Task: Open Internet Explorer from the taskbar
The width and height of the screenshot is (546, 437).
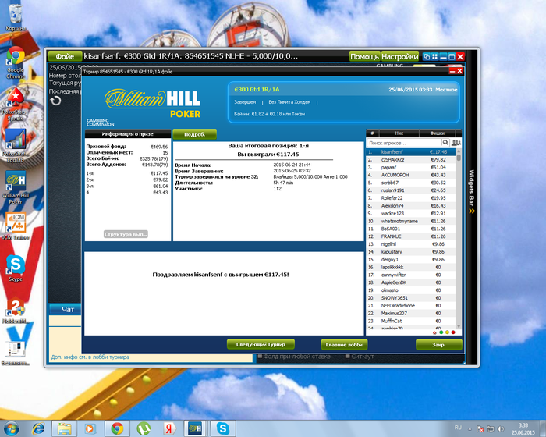Action: point(37,428)
